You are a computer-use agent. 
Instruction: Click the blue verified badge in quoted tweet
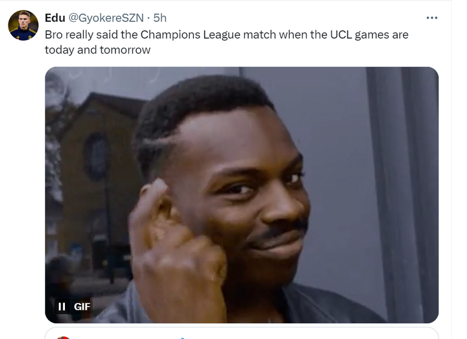[183, 338]
